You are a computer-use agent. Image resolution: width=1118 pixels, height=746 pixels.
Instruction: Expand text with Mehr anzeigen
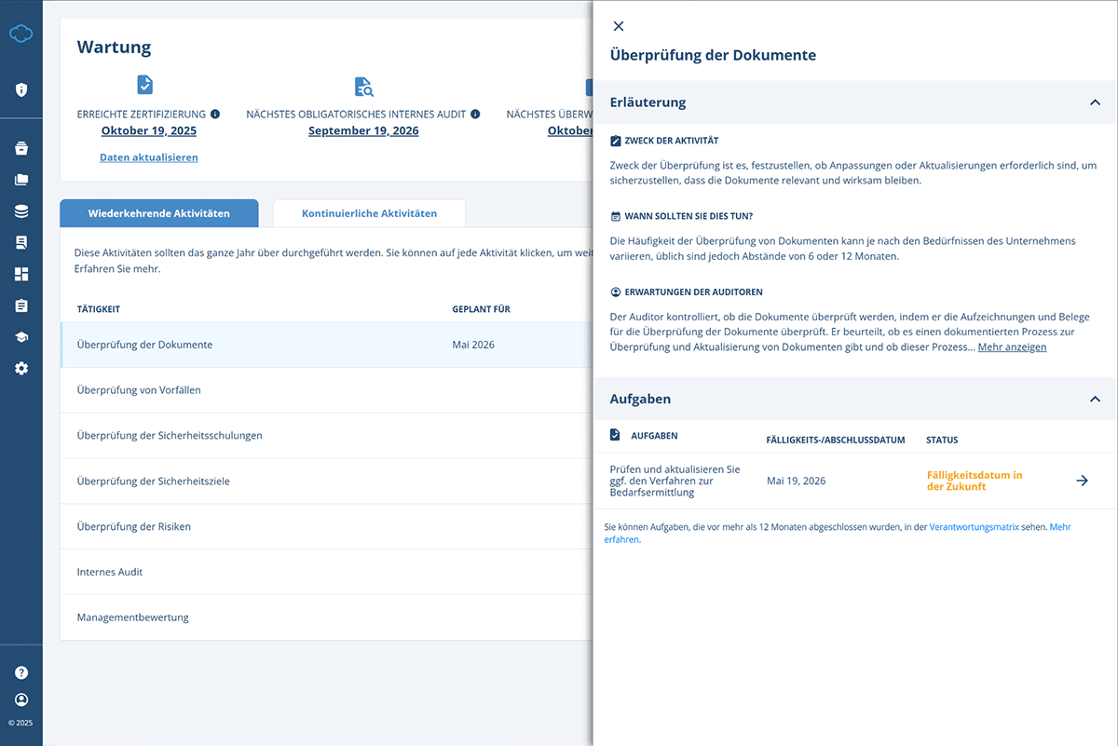[x=1012, y=347]
